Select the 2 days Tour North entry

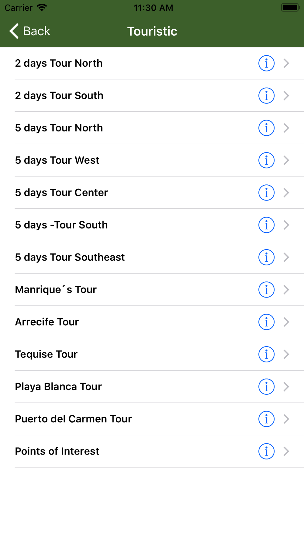[59, 63]
